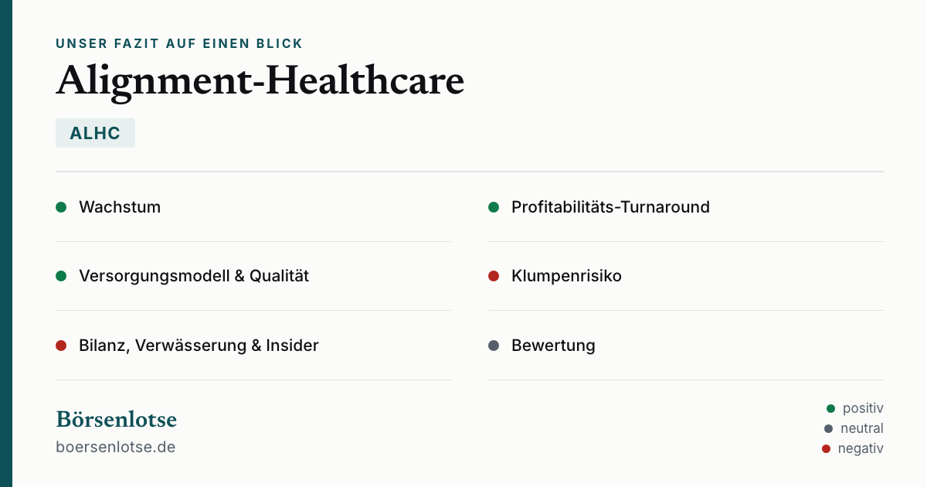The height and width of the screenshot is (487, 927).
Task: Click the gray neutral legend dot
Action: (x=829, y=428)
